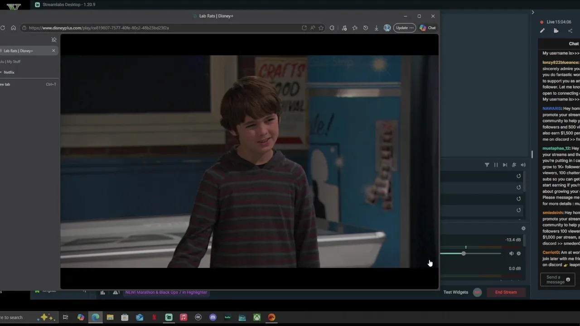Click the warning notifications icon in footer

coord(116,292)
